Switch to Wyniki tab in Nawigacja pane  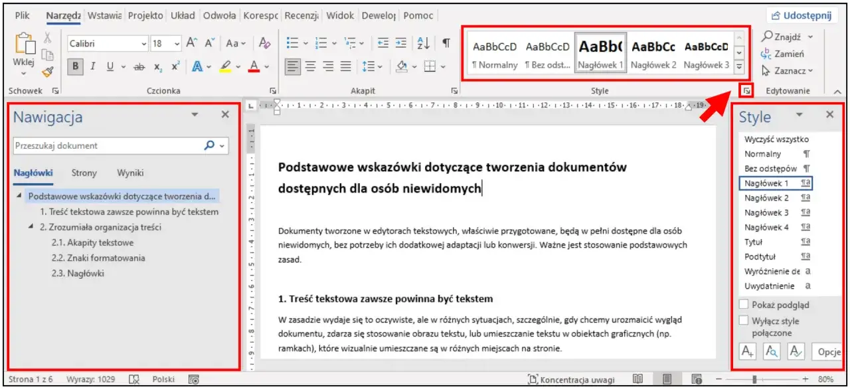(130, 173)
